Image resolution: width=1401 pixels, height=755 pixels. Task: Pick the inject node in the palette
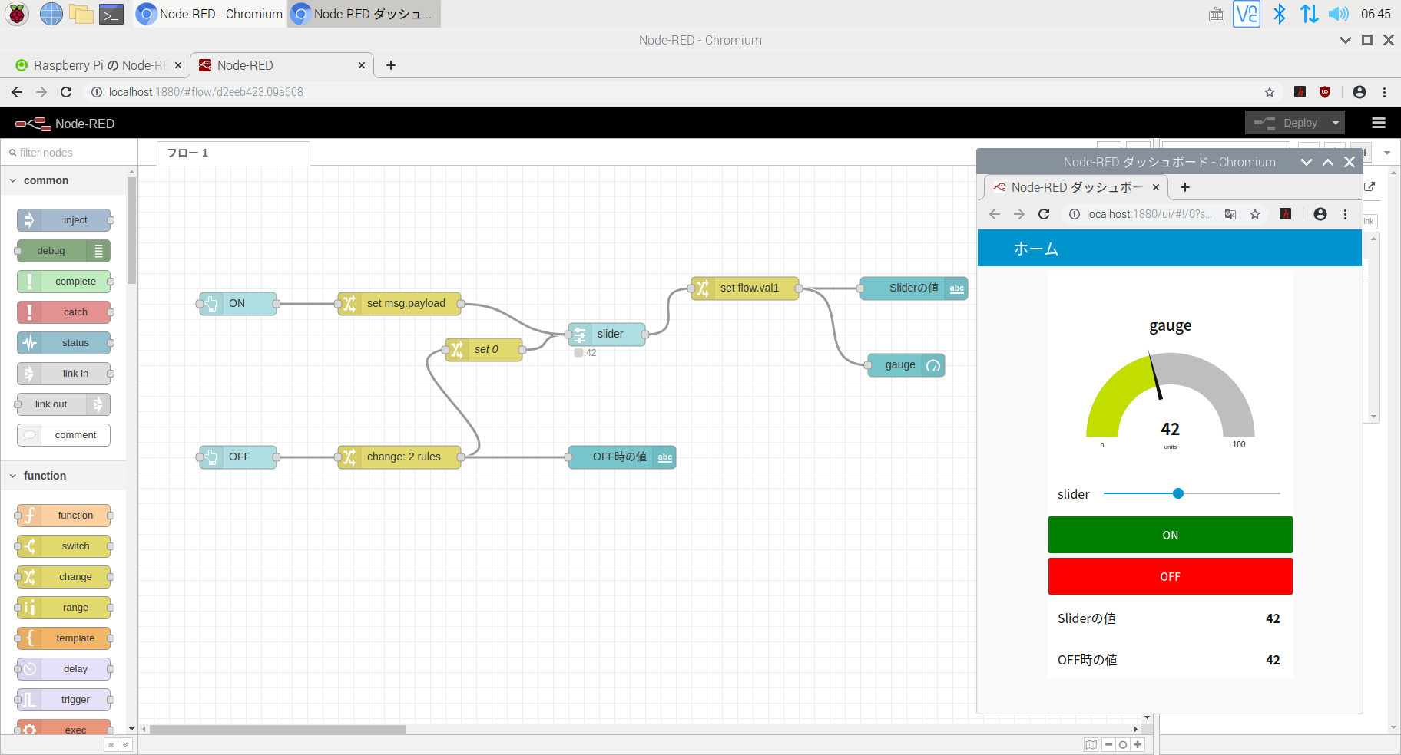click(x=64, y=220)
